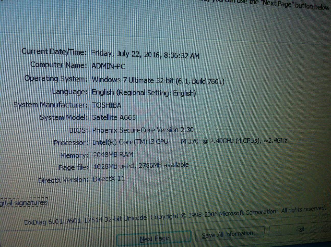Image resolution: width=331 pixels, height=247 pixels.
Task: Select 'English (Regional Setting: English)' text
Action: [144, 93]
